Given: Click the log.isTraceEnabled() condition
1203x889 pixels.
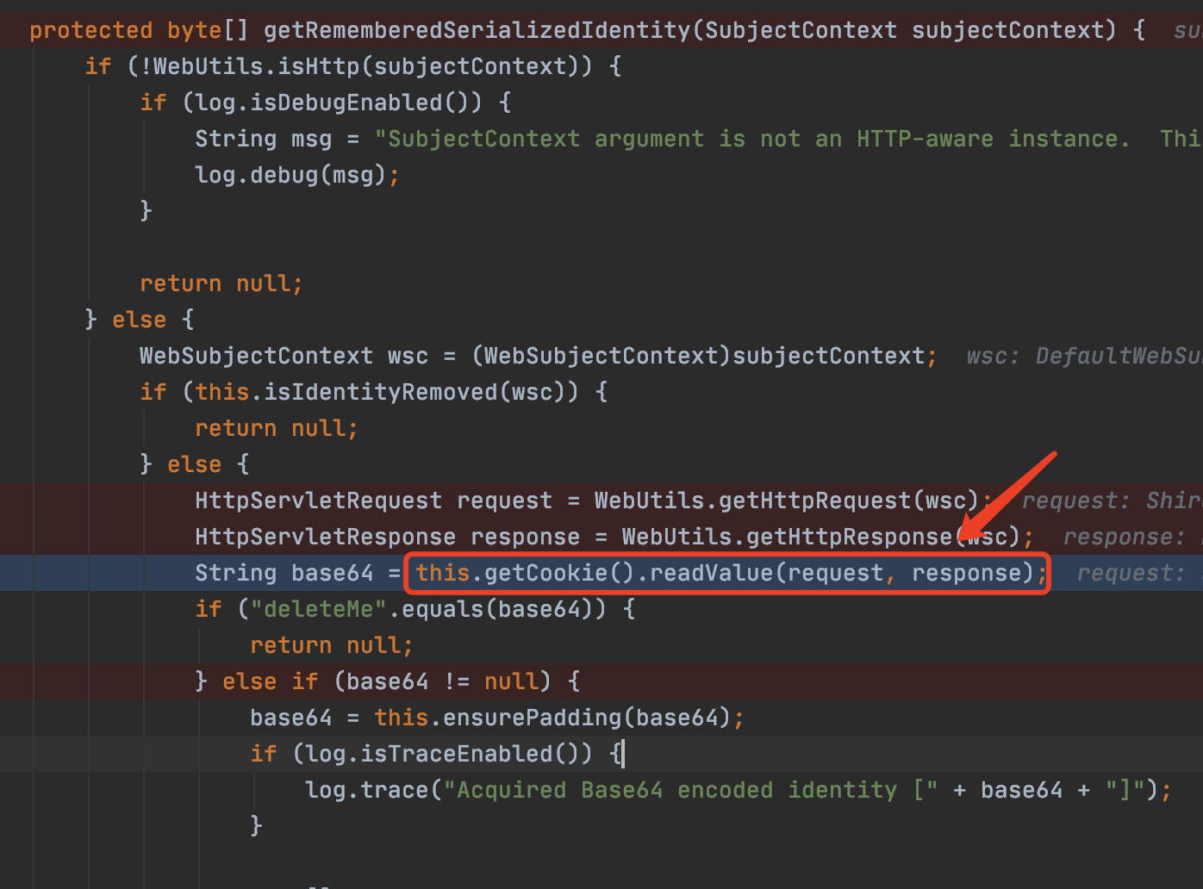Looking at the screenshot, I should point(442,754).
